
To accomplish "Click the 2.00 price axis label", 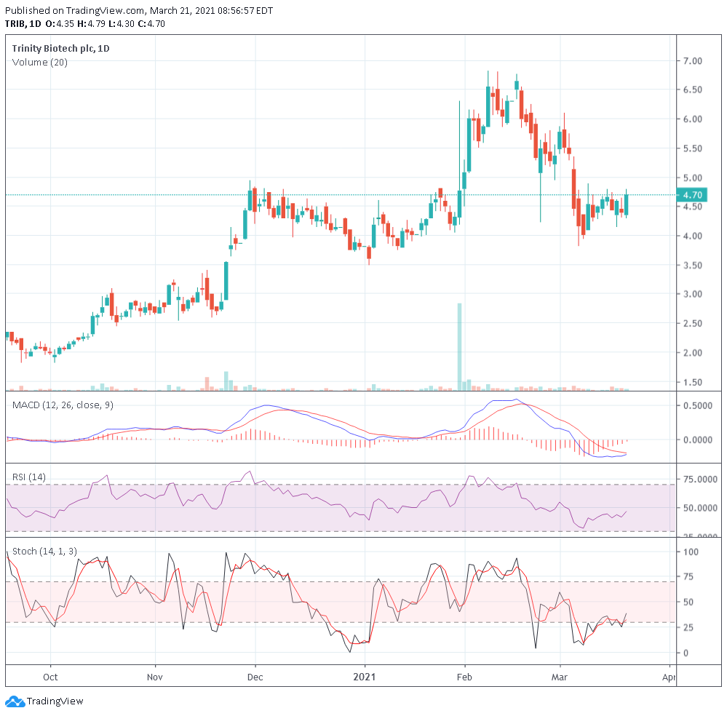I will click(x=692, y=352).
